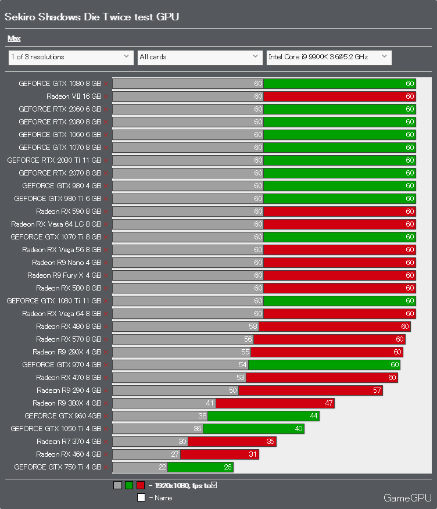Screen dimensions: 437x509
Task: Remove GEFORCE GTX 1070 Ti 8 GB via red x
Action: click(x=106, y=237)
